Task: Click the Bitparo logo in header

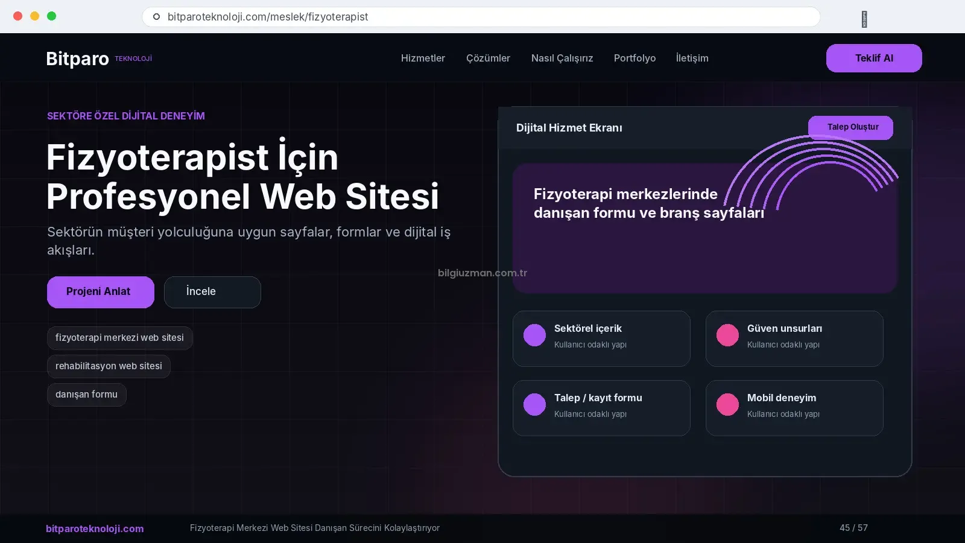Action: tap(77, 59)
